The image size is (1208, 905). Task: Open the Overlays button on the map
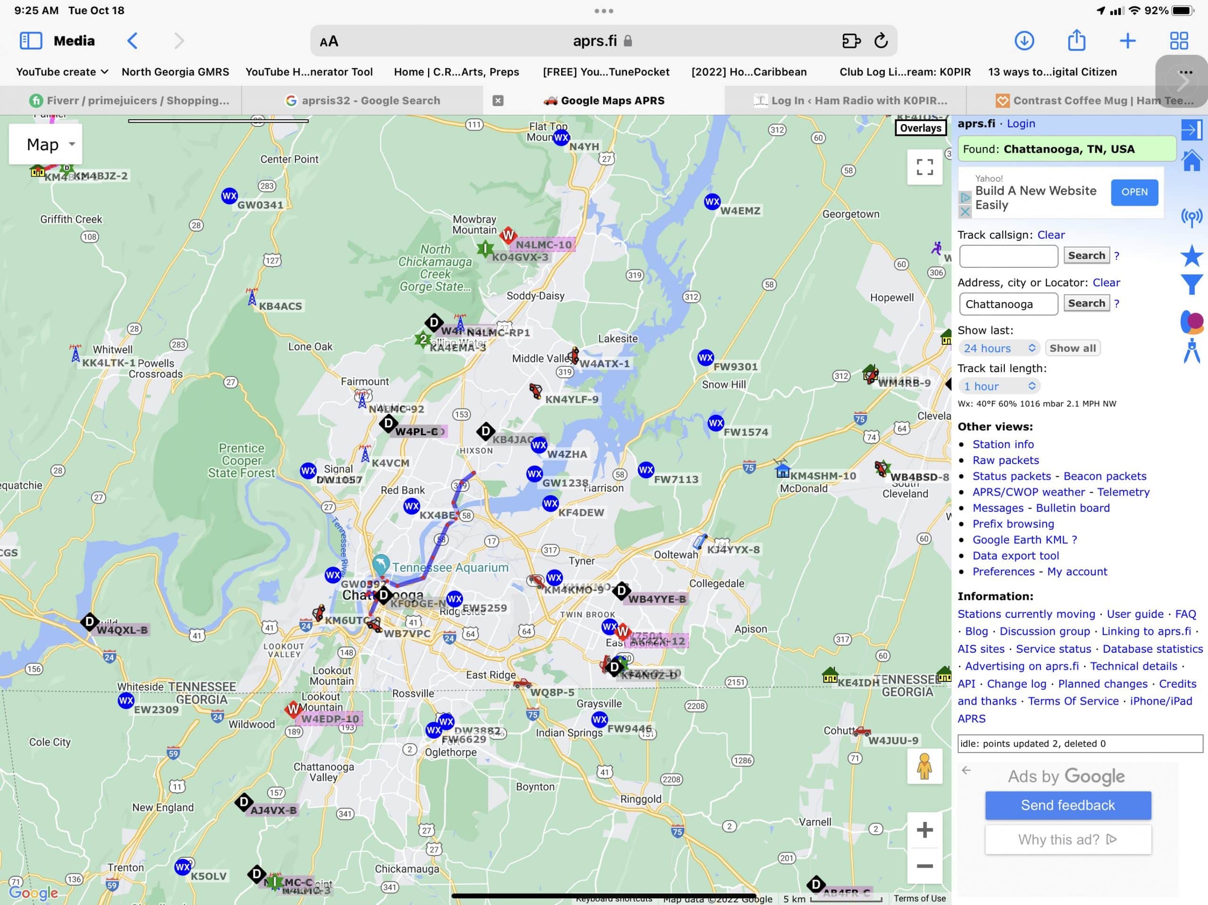tap(920, 128)
